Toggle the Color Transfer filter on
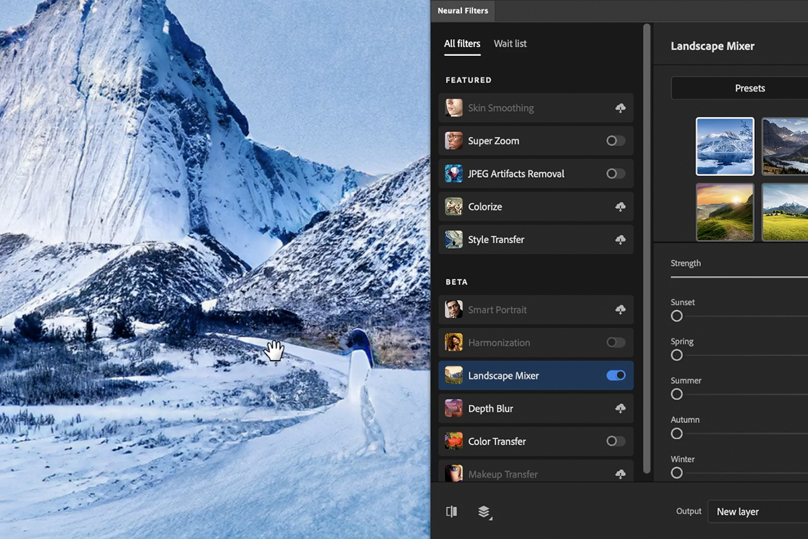Viewport: 808px width, 539px height. [615, 441]
